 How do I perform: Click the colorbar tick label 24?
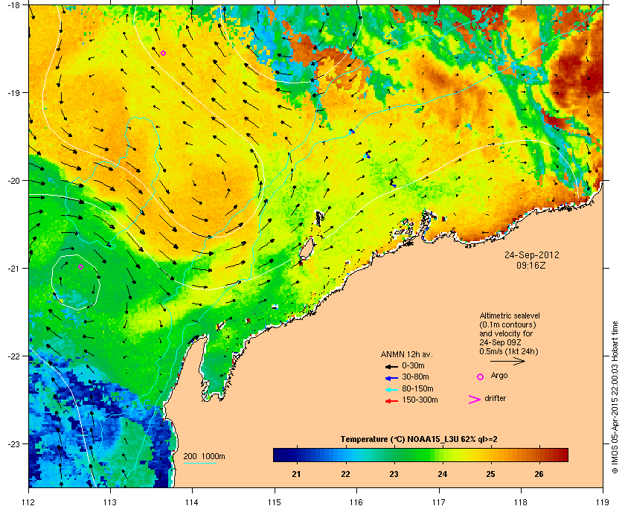(x=443, y=474)
